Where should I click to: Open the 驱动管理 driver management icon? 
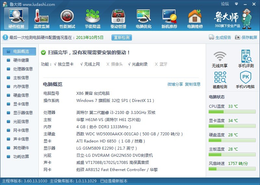click(x=118, y=18)
